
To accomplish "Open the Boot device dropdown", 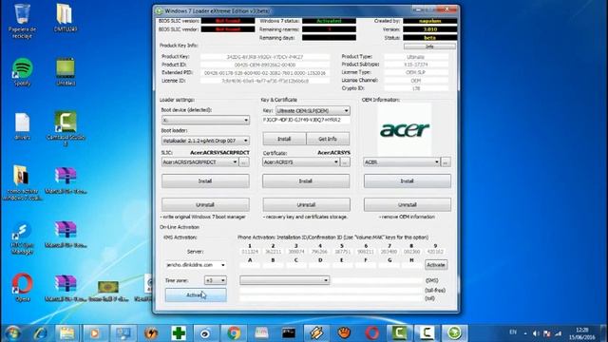I will pos(205,121).
